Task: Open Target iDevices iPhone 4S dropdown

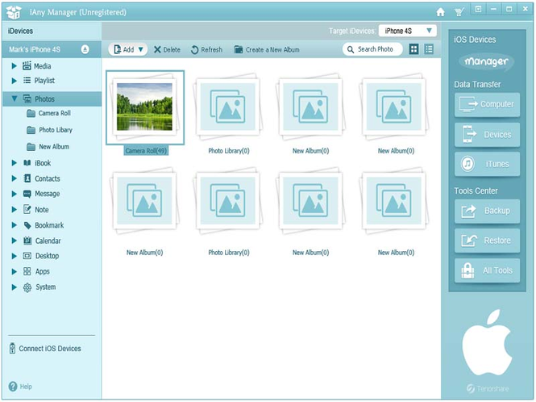Action: (x=408, y=31)
